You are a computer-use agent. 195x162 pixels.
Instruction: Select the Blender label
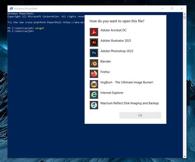(x=106, y=61)
